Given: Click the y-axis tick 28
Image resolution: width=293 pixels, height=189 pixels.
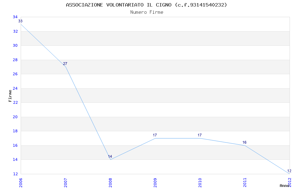Looking at the screenshot, I should tap(15, 60).
